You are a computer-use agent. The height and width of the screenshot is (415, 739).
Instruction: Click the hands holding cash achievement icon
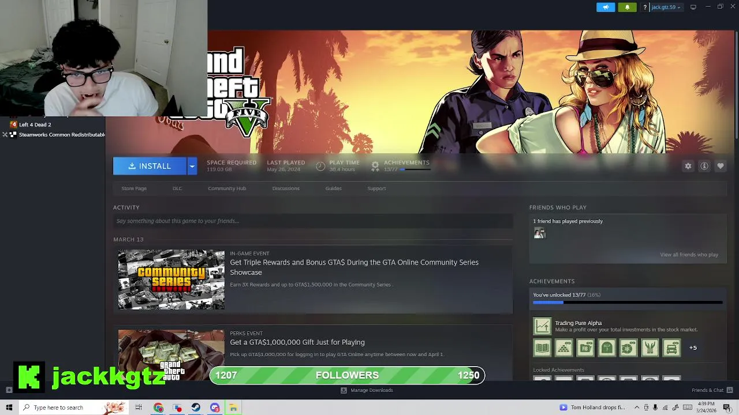coord(650,348)
